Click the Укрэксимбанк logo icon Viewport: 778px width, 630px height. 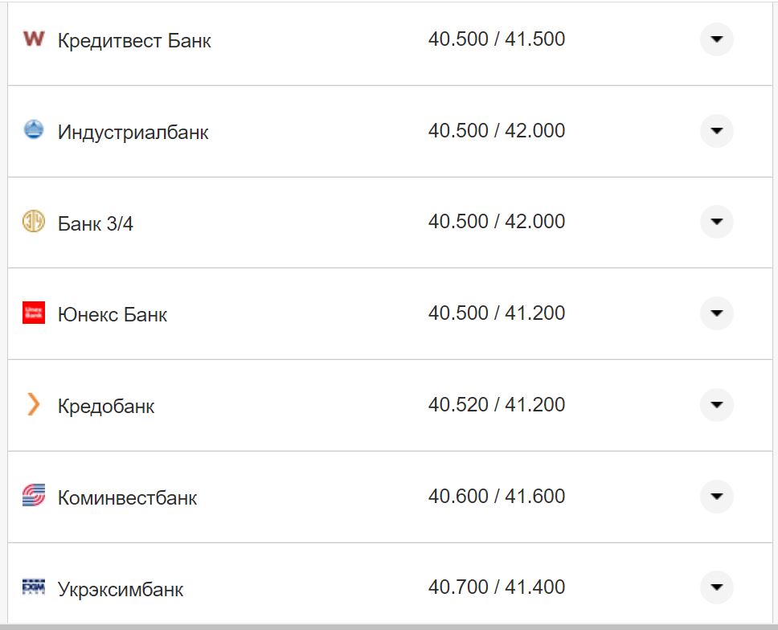pos(34,587)
